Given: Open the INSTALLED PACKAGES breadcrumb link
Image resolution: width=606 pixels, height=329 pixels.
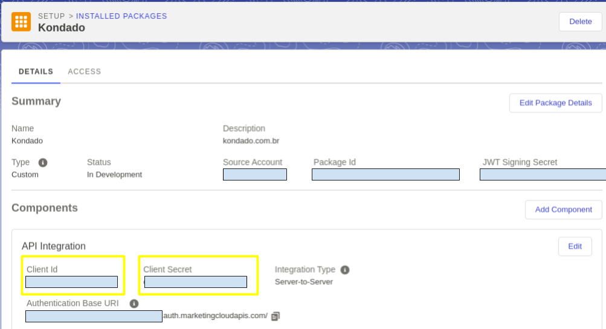Looking at the screenshot, I should [121, 16].
